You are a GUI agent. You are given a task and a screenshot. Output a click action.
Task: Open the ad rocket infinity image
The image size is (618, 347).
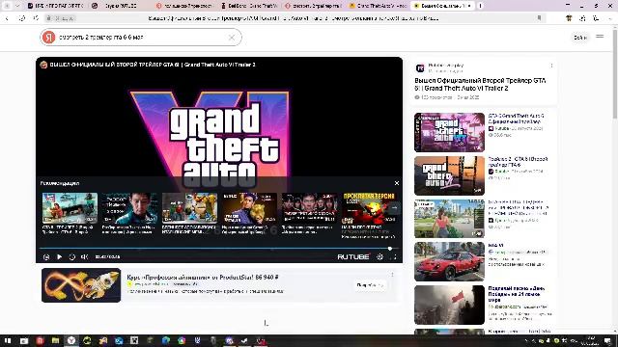point(81,285)
